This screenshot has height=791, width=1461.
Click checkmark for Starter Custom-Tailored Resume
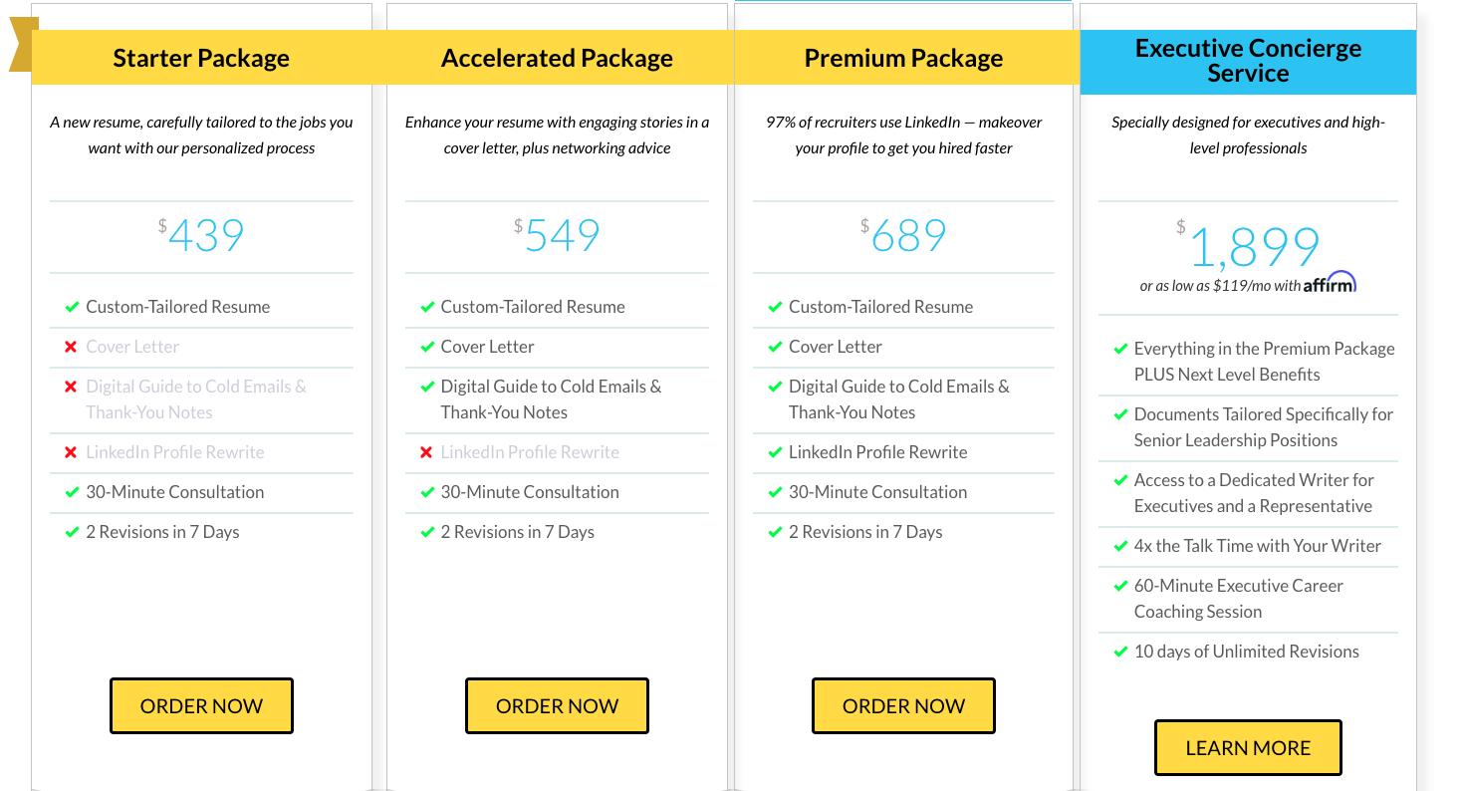tap(72, 307)
